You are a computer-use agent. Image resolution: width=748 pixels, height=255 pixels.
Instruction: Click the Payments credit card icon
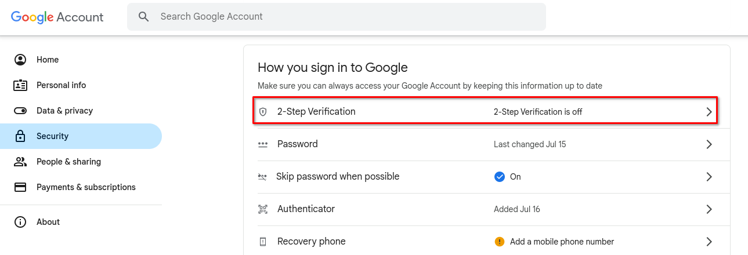20,187
